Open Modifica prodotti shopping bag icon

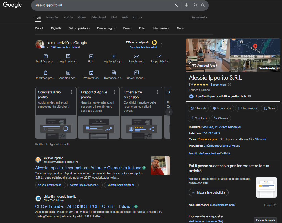pos(46,73)
